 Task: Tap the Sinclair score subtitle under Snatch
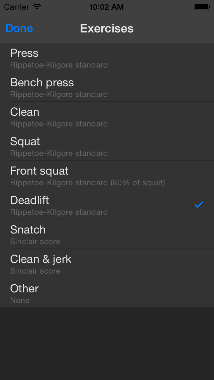35,242
